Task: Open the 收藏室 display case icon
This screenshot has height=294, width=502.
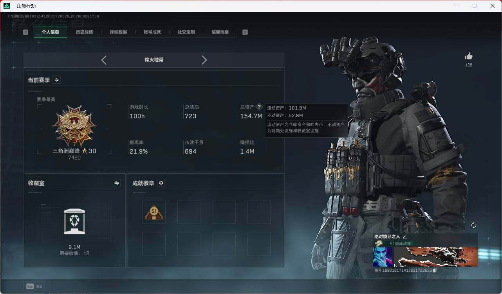Action: point(74,221)
